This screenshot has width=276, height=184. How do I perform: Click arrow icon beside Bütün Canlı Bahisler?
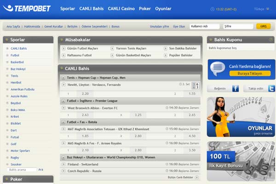[197, 177]
